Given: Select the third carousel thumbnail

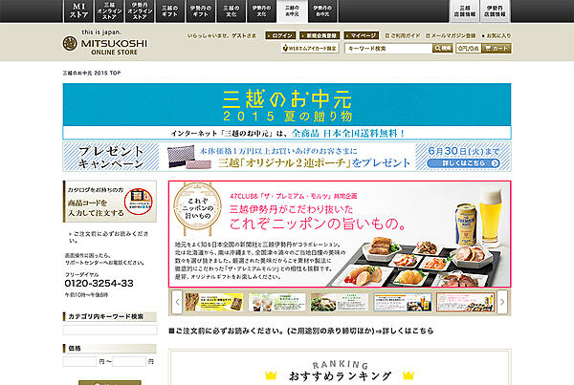Looking at the screenshot, I should (x=340, y=303).
